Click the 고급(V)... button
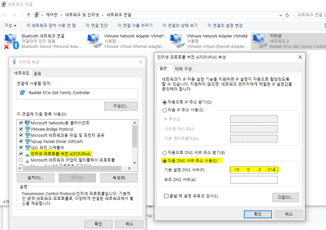This screenshot has height=230, width=326. click(286, 197)
